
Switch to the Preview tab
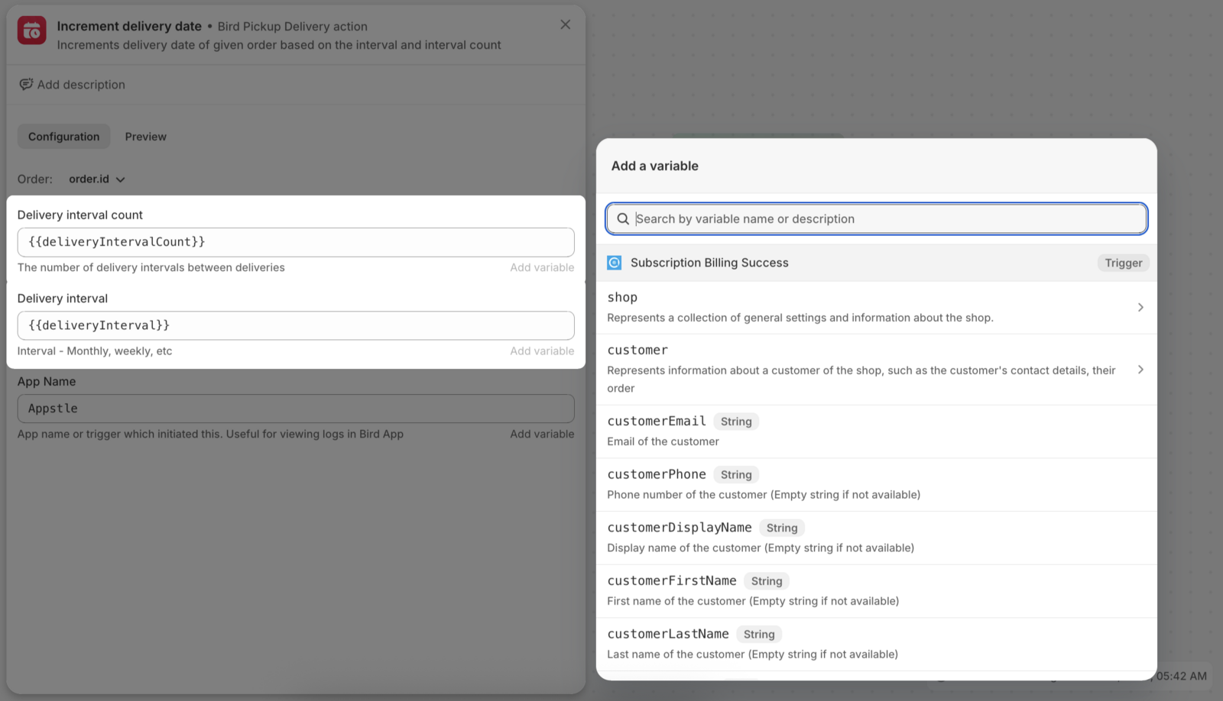(146, 137)
